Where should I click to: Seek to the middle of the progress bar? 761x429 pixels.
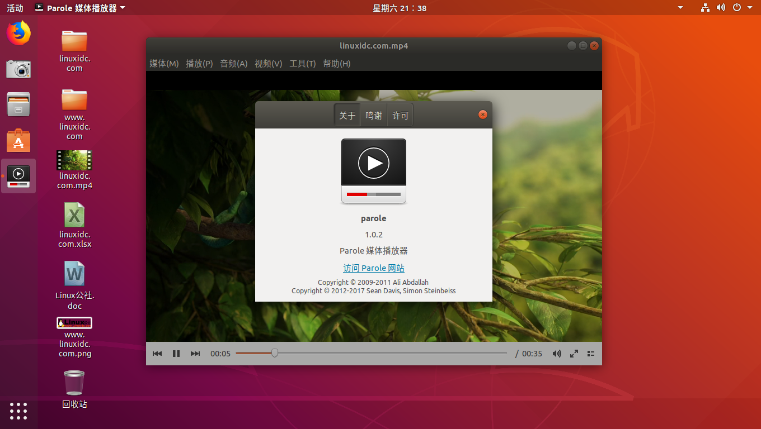[x=371, y=353]
